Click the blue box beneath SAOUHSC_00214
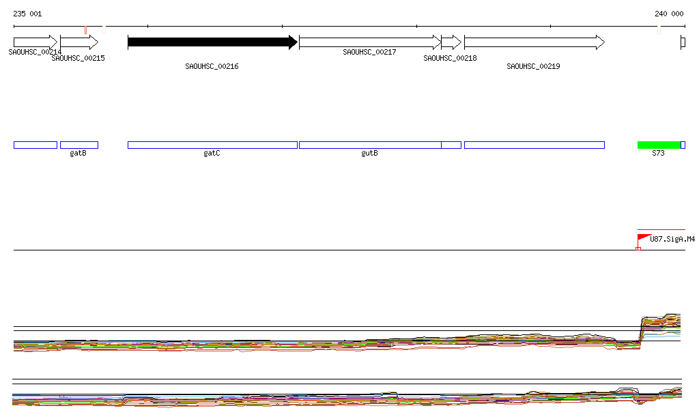 point(35,145)
